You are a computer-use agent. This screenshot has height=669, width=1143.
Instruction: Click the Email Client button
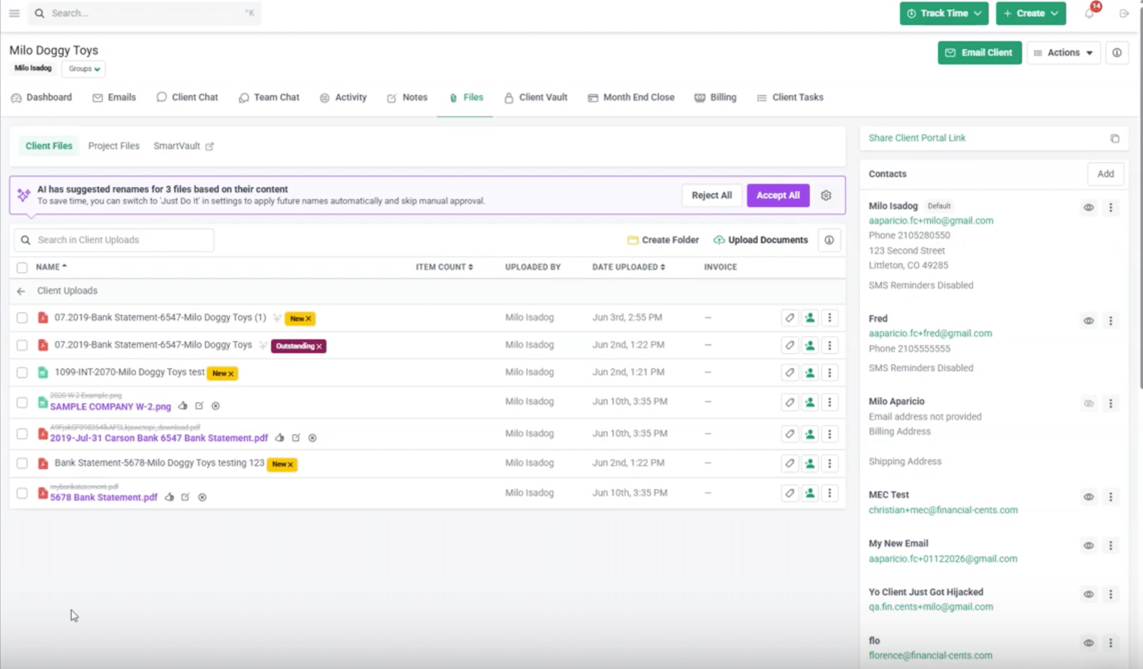(979, 52)
